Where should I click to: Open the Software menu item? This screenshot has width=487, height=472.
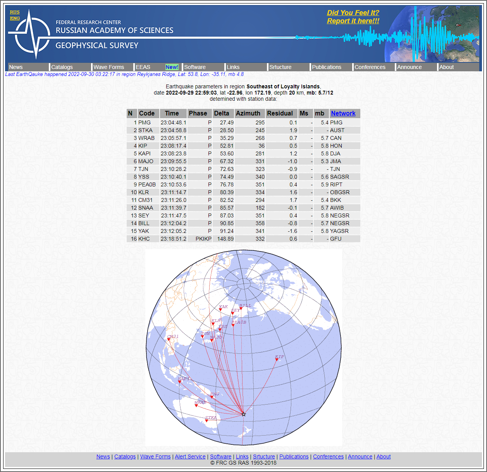[195, 67]
